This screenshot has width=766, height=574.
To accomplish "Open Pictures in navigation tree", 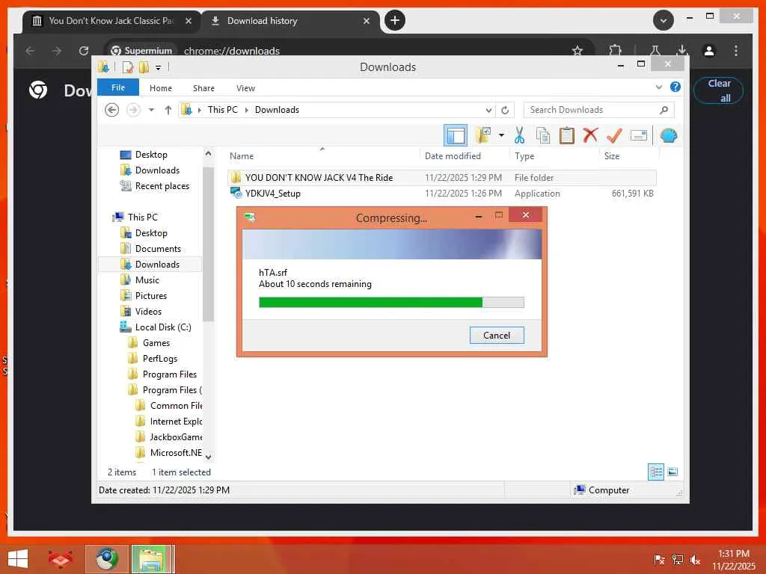I will click(150, 296).
